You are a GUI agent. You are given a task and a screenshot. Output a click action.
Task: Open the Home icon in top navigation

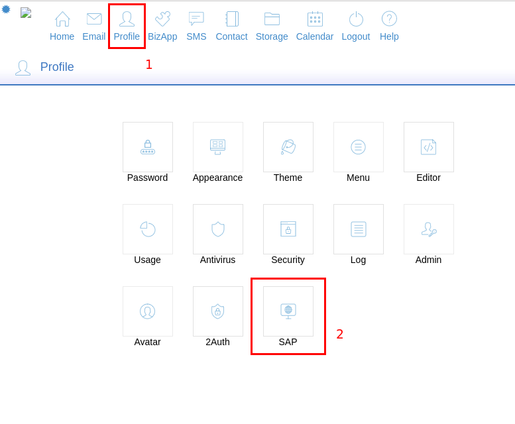(62, 19)
